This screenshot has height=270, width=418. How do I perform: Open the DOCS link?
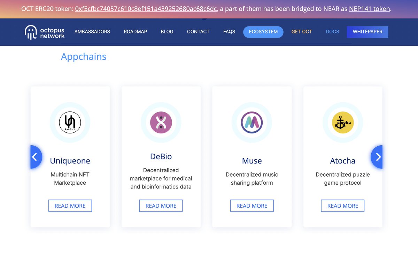point(332,32)
